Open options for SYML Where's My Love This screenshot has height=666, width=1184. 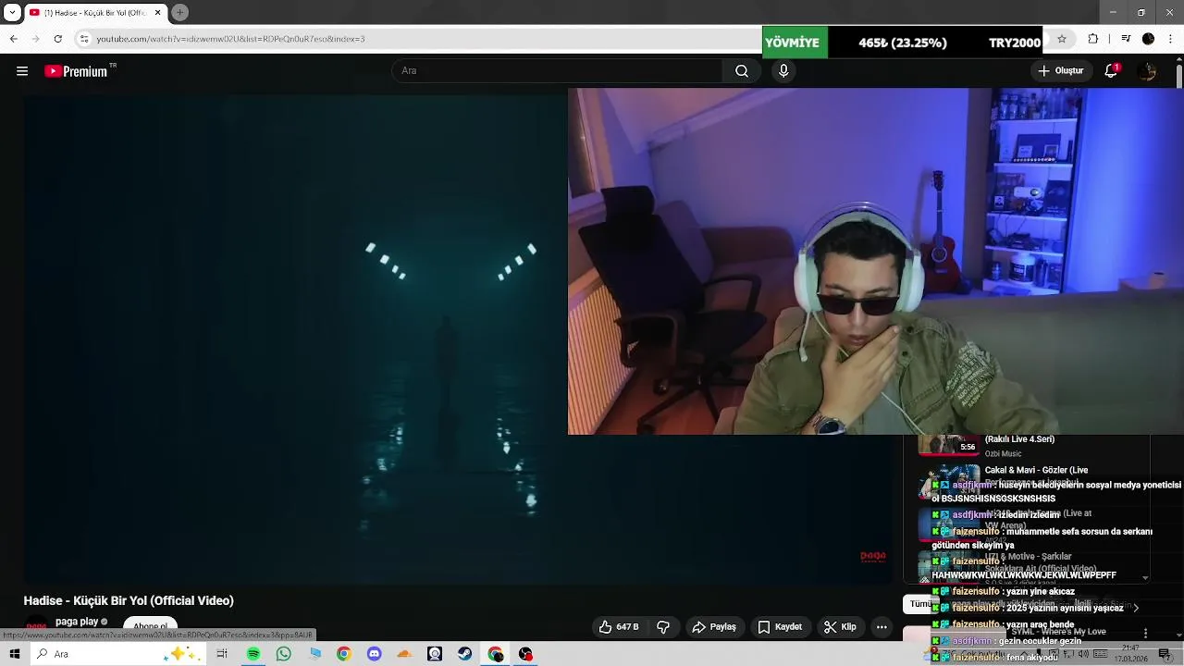(x=1146, y=634)
